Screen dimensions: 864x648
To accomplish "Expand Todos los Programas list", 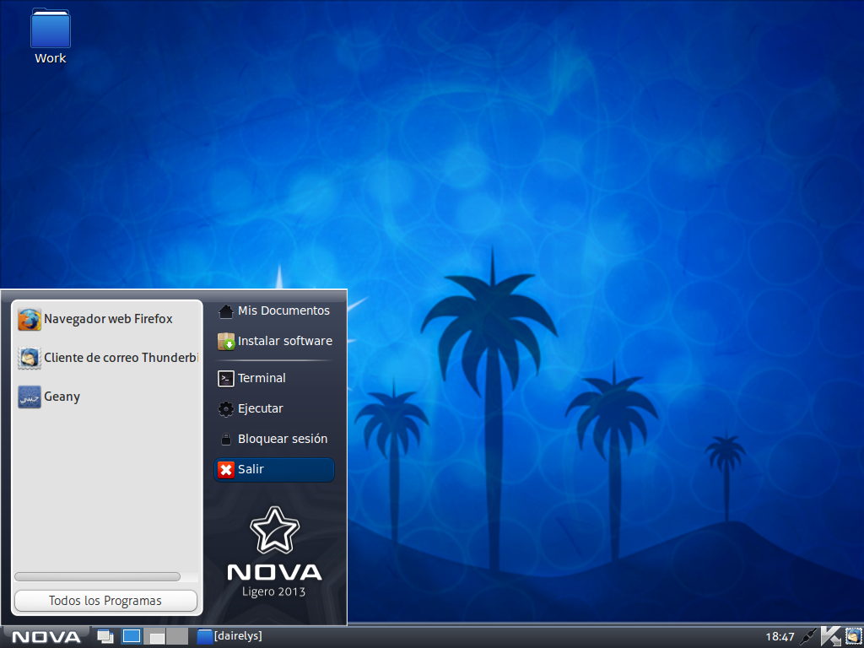I will pos(105,601).
